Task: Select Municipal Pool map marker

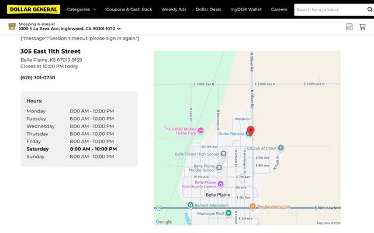Action: click(228, 213)
